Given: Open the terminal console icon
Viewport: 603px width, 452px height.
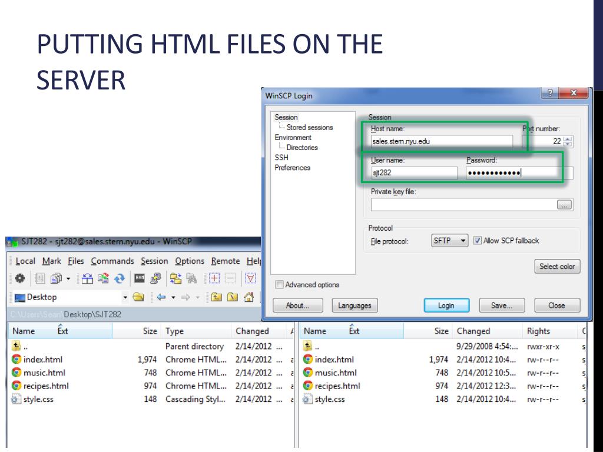Looking at the screenshot, I should coord(139,278).
